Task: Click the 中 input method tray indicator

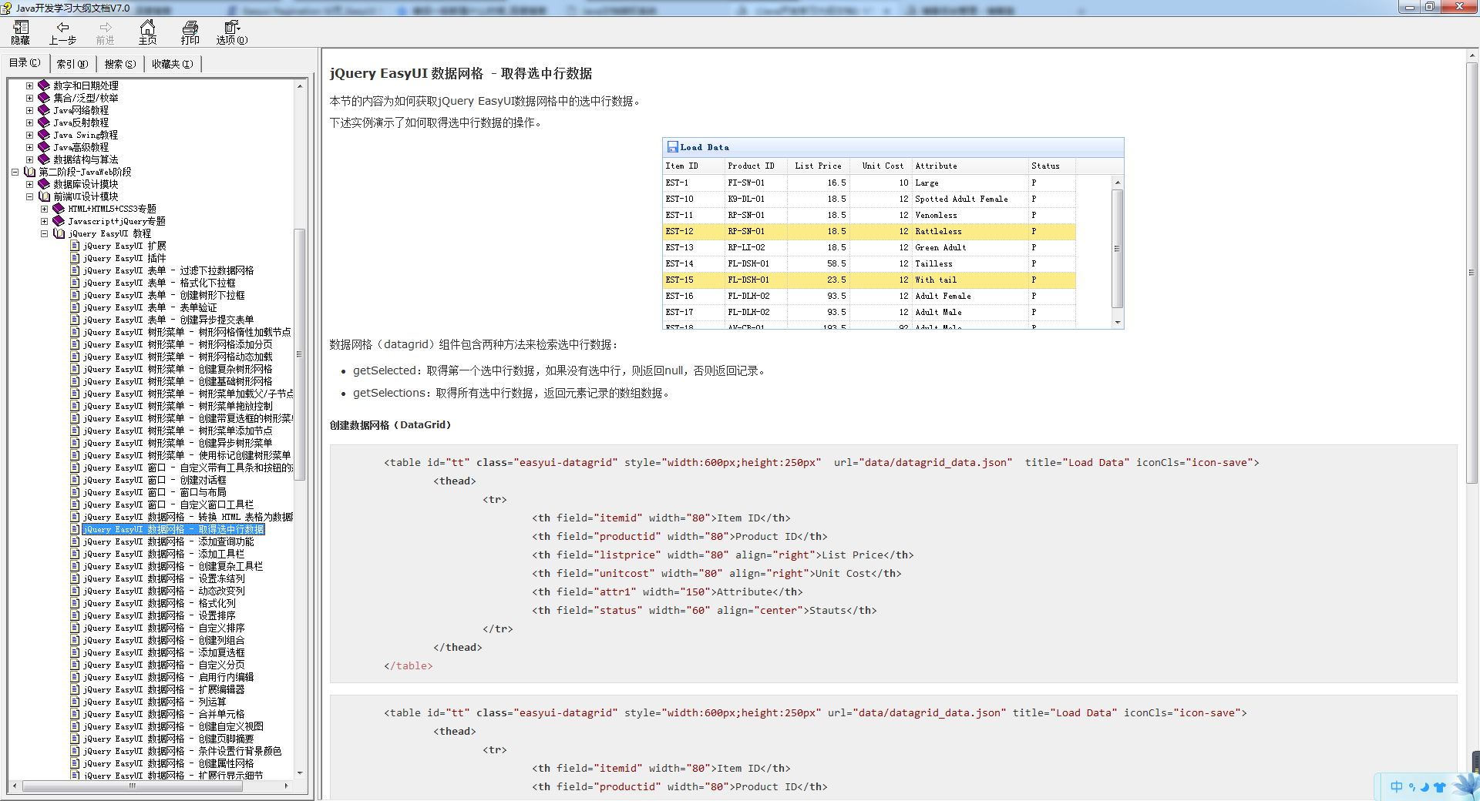Action: tap(1397, 786)
